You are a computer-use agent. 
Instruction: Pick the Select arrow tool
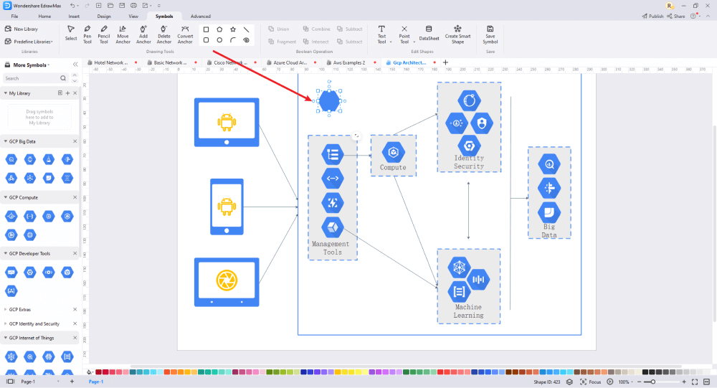pyautogui.click(x=71, y=34)
